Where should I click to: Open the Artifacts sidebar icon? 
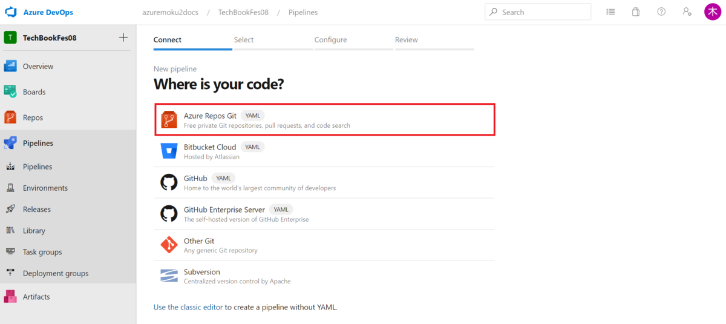(10, 297)
